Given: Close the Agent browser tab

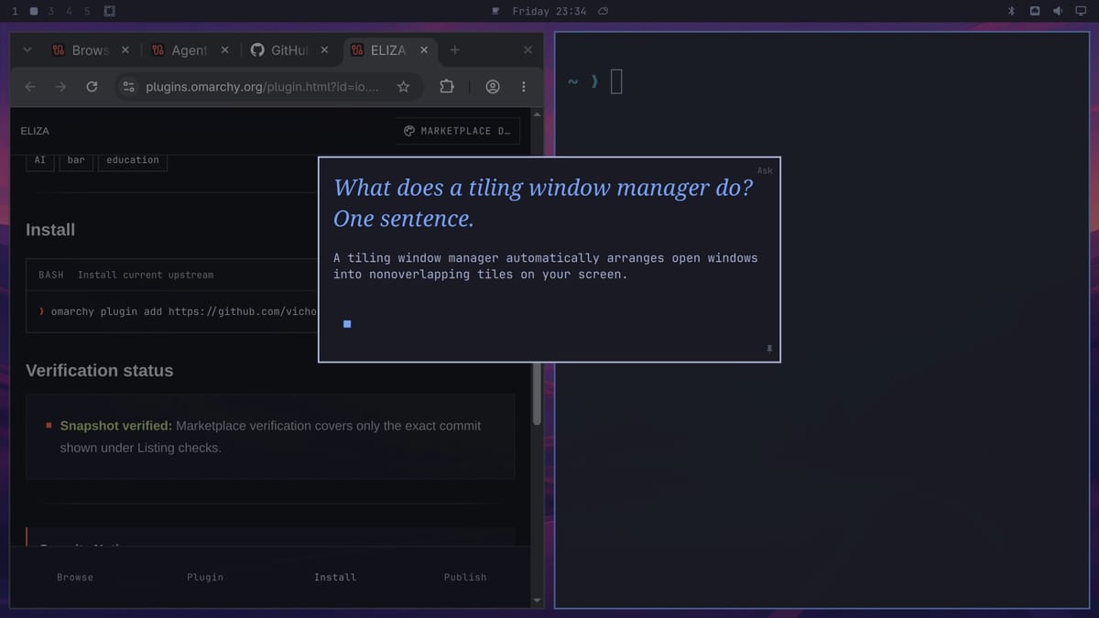Looking at the screenshot, I should click(225, 50).
